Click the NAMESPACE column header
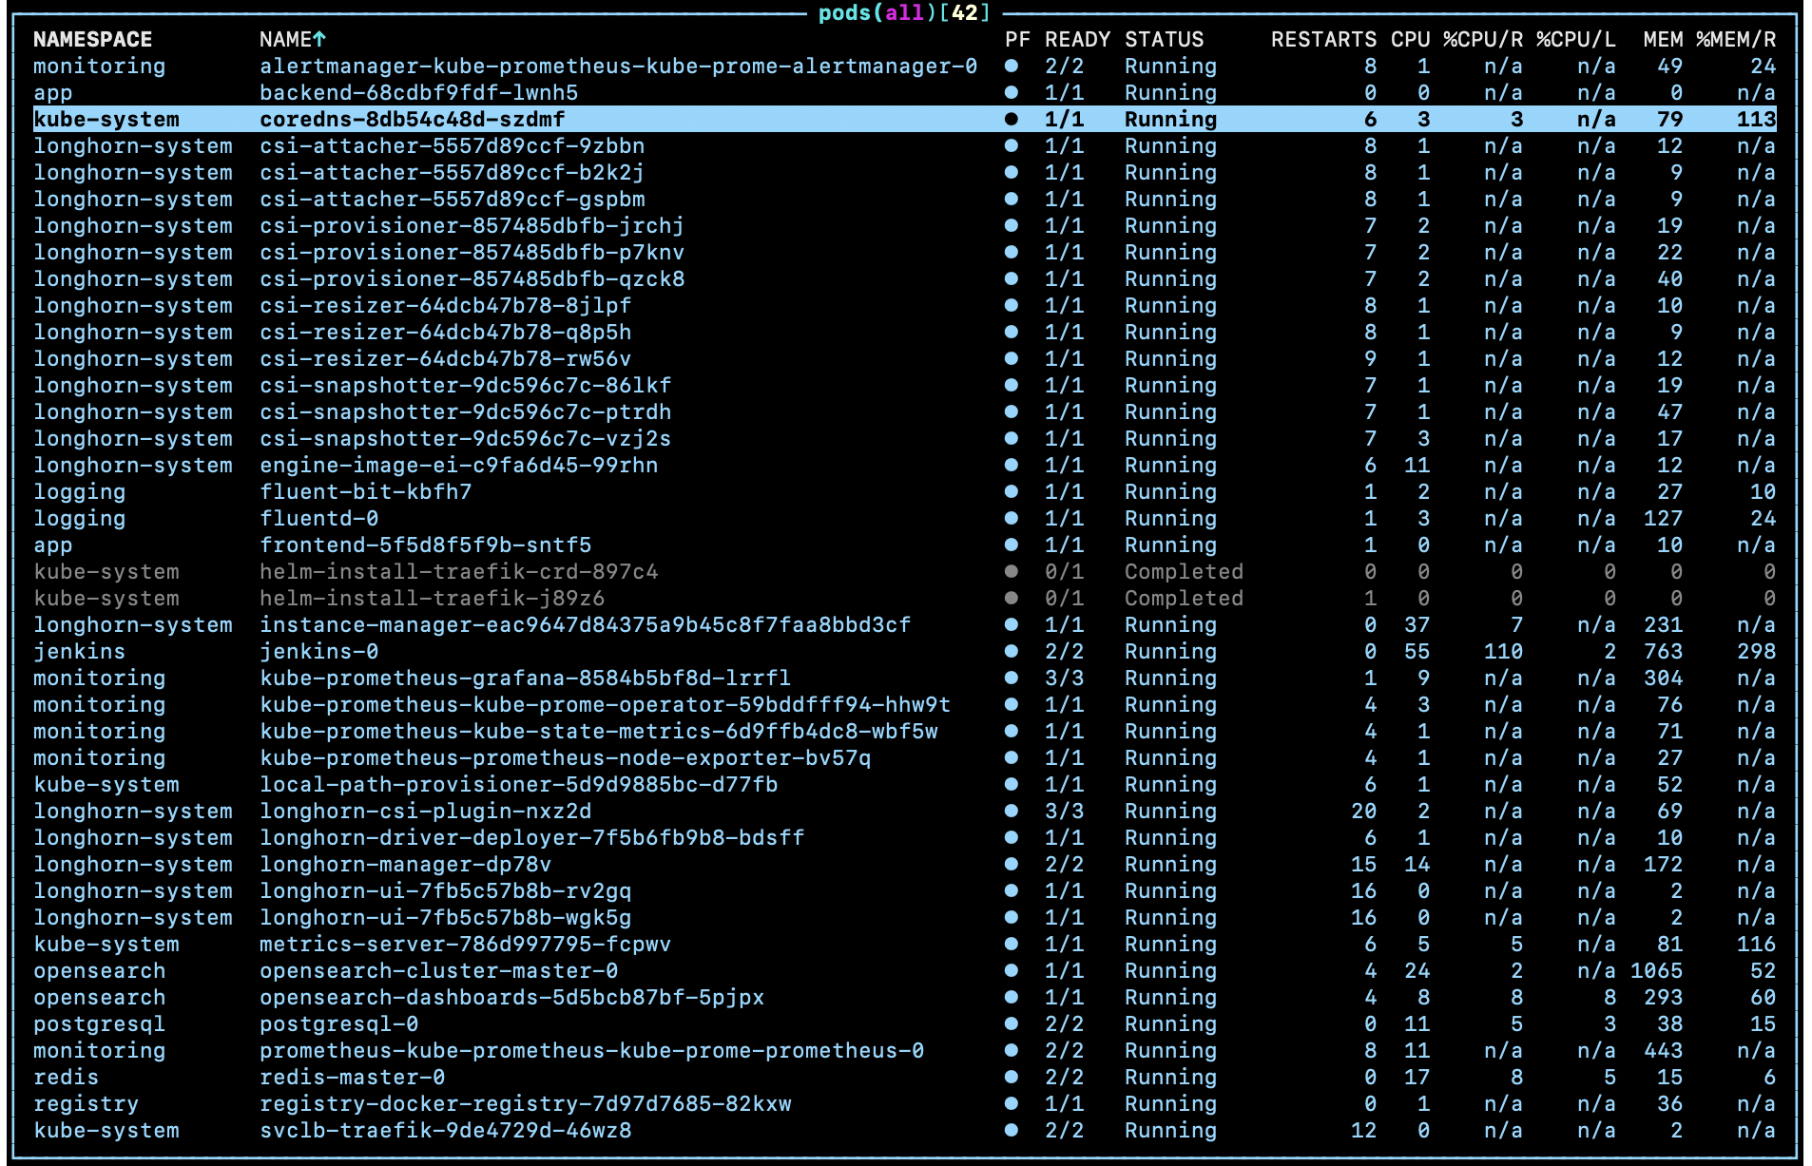Image resolution: width=1812 pixels, height=1166 pixels. [x=93, y=39]
